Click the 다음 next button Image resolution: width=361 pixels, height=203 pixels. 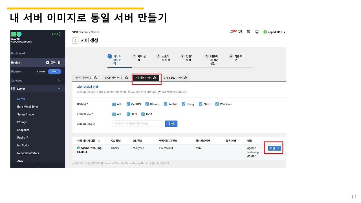coord(273,148)
